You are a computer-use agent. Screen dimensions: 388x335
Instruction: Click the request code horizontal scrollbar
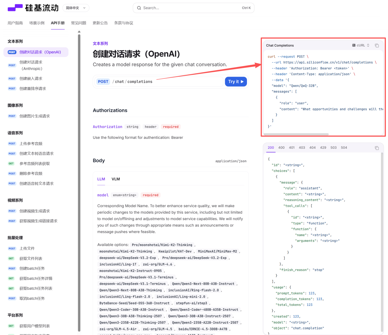point(296,134)
